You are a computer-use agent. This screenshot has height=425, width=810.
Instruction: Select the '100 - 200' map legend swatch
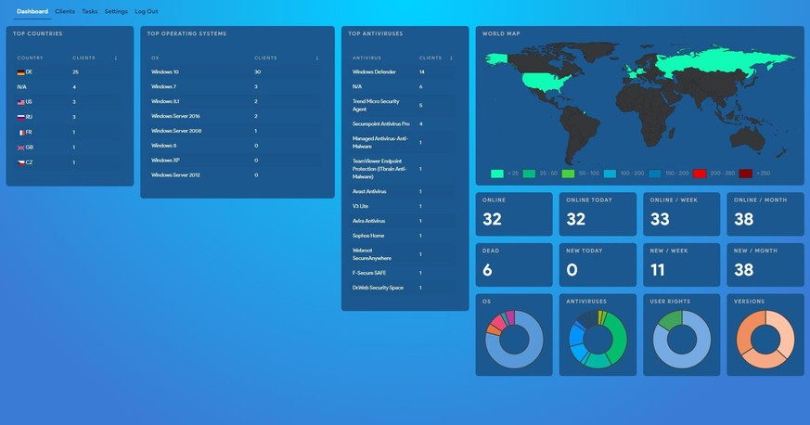(611, 174)
